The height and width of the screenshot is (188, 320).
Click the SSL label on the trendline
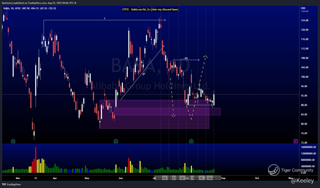tap(144, 74)
